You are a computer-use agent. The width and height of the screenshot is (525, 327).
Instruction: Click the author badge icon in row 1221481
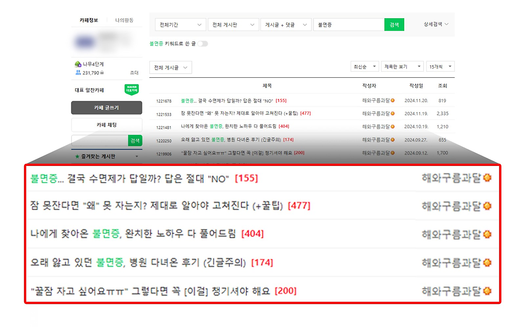click(x=392, y=127)
